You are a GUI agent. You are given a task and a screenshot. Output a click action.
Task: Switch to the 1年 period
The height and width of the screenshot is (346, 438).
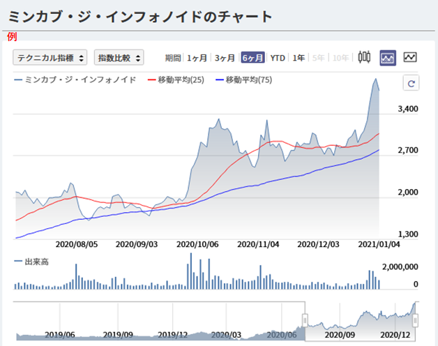point(299,58)
